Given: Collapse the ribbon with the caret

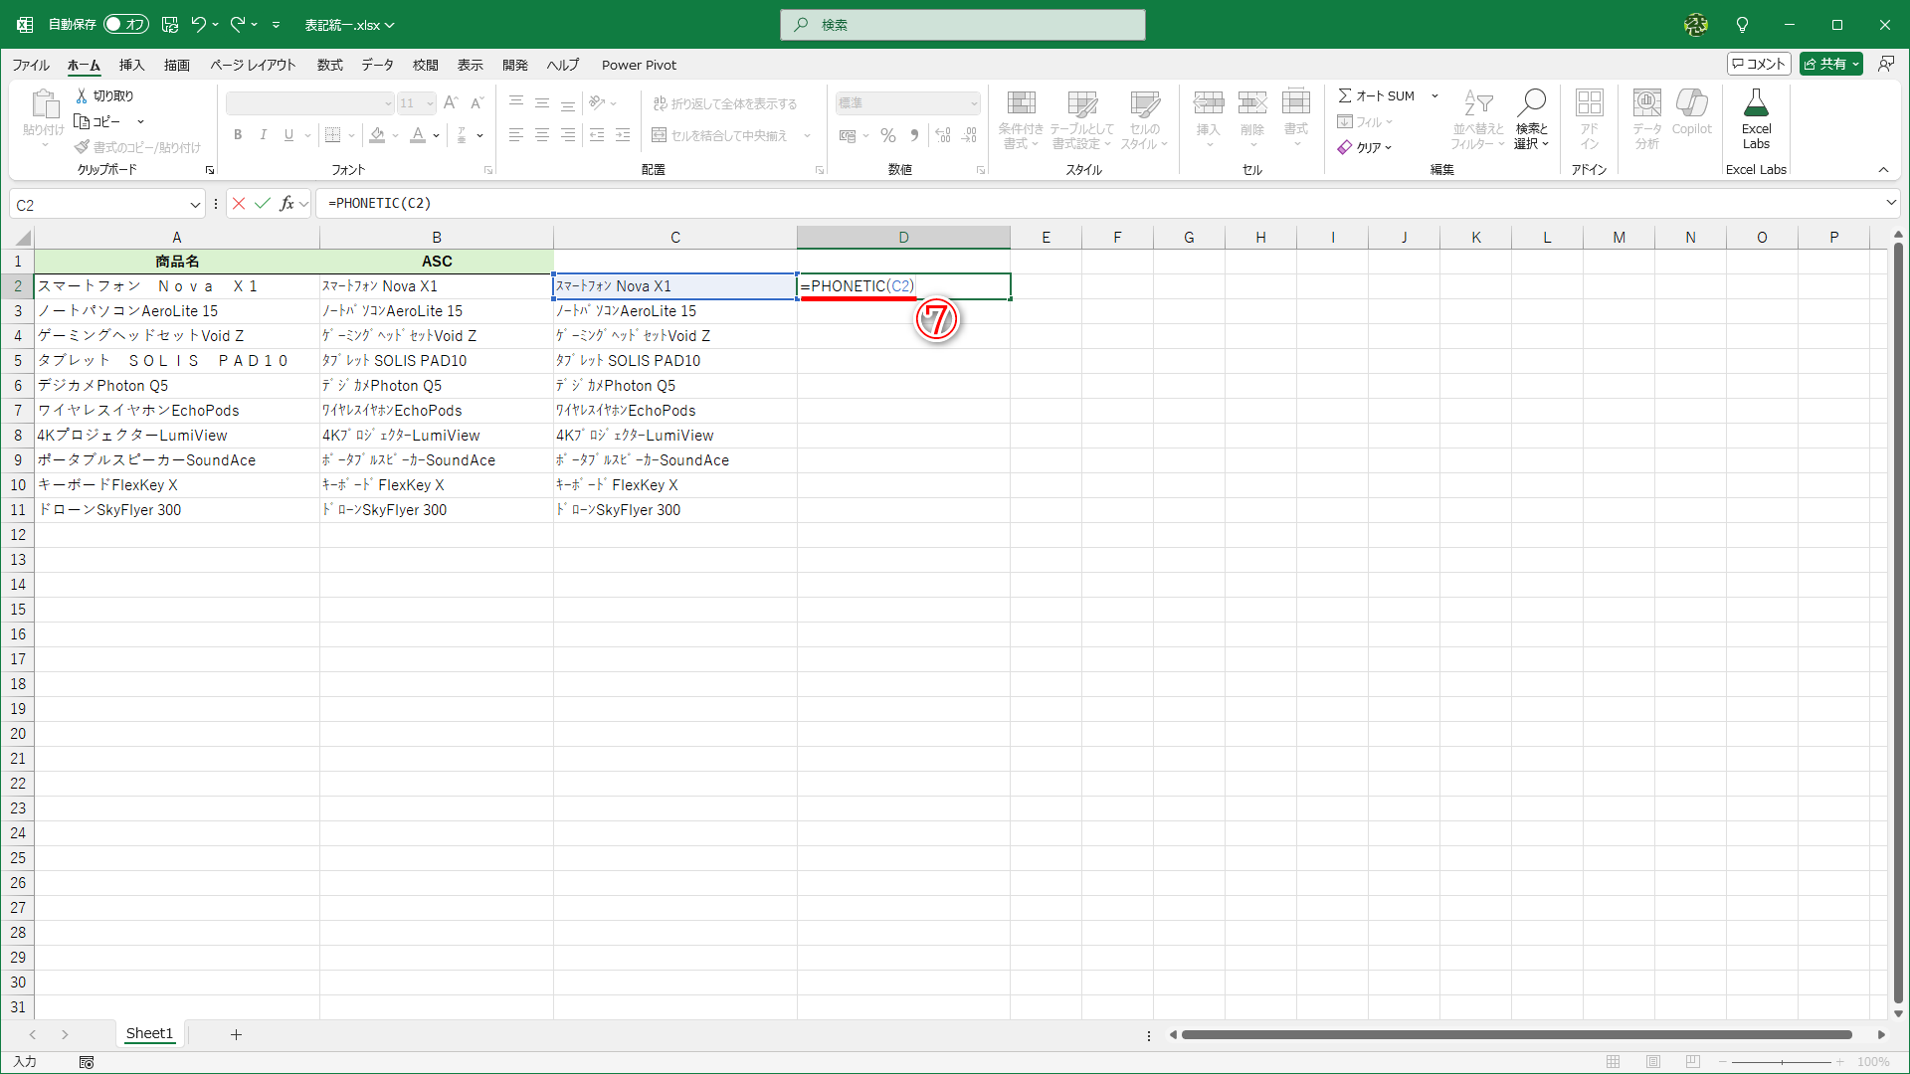Looking at the screenshot, I should (1883, 170).
